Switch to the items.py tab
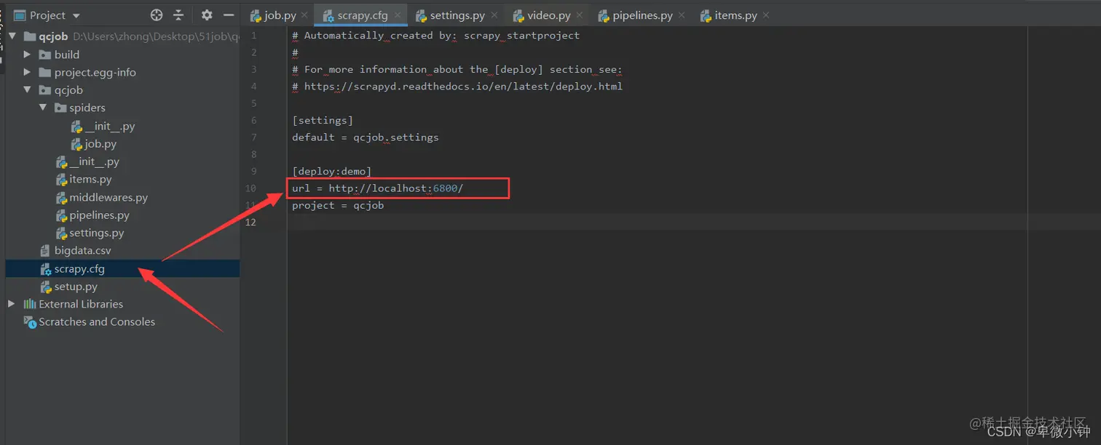Viewport: 1101px width, 445px height. point(735,15)
